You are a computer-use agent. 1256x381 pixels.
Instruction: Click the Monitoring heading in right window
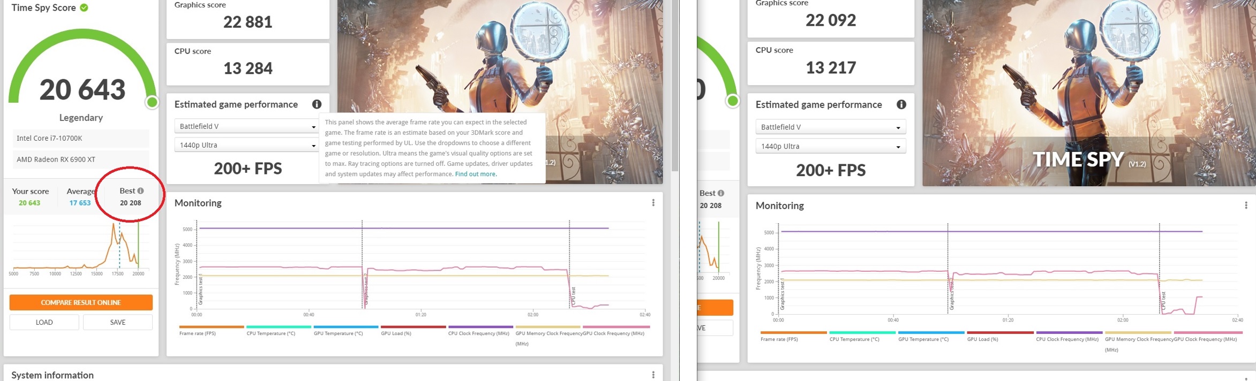(x=780, y=205)
